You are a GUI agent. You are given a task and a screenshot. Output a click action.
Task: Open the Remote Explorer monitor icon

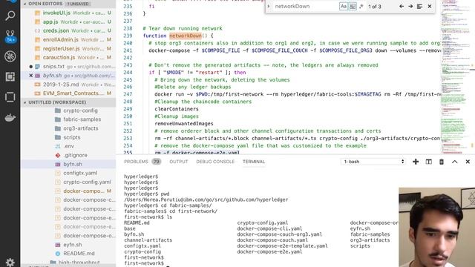pyautogui.click(x=10, y=97)
